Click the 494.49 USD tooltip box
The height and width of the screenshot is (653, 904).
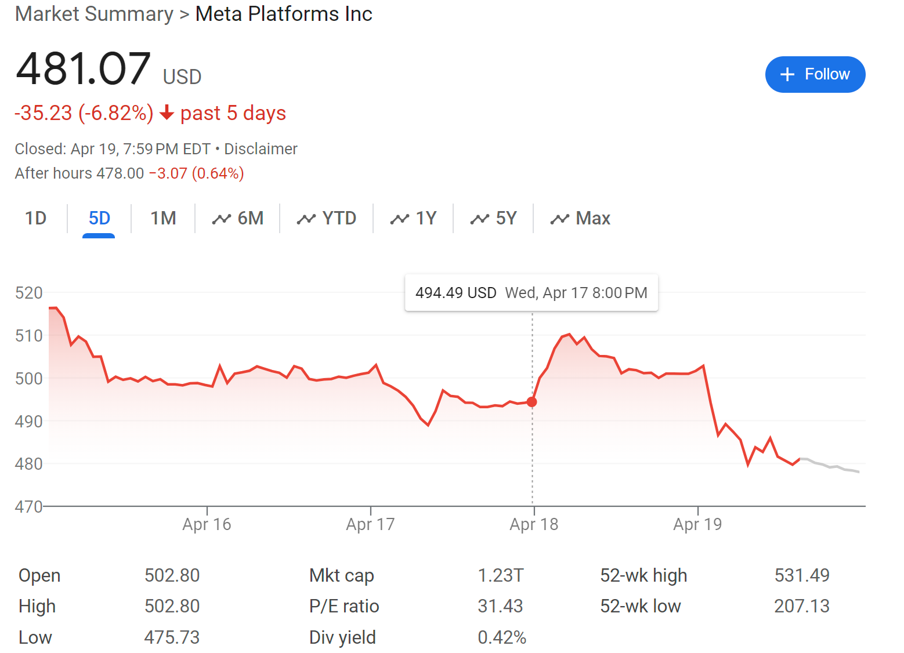pos(531,293)
